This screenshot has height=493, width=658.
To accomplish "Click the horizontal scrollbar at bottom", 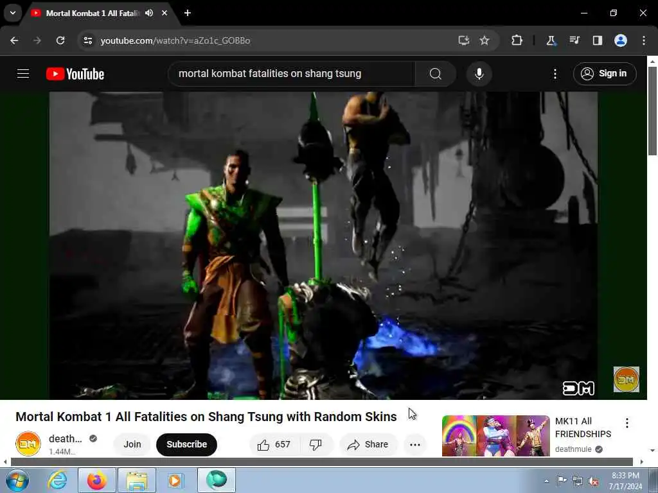I will click(322, 462).
